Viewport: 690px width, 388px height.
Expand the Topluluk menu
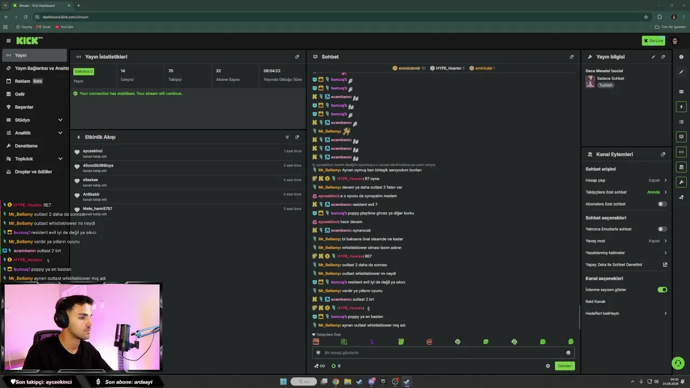click(x=34, y=159)
